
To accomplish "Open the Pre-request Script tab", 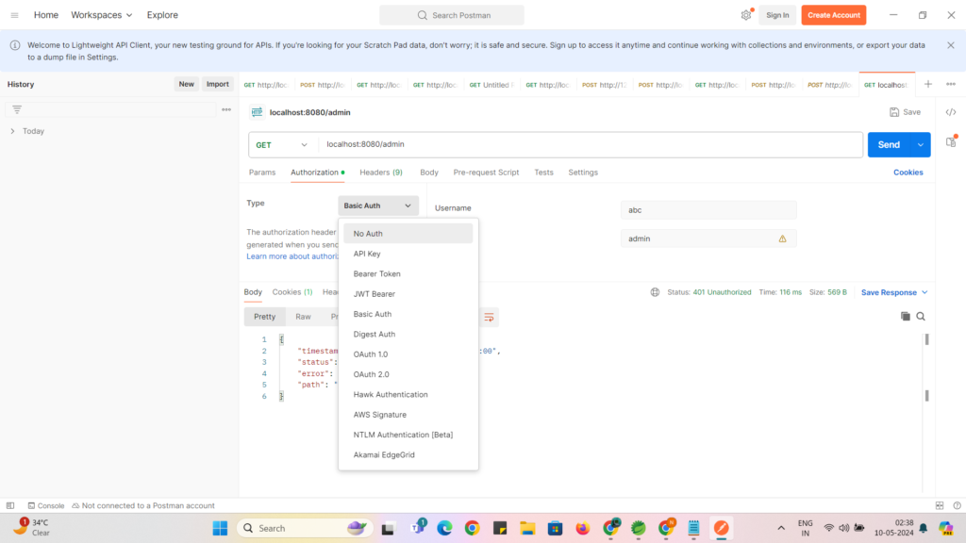I will click(x=486, y=173).
